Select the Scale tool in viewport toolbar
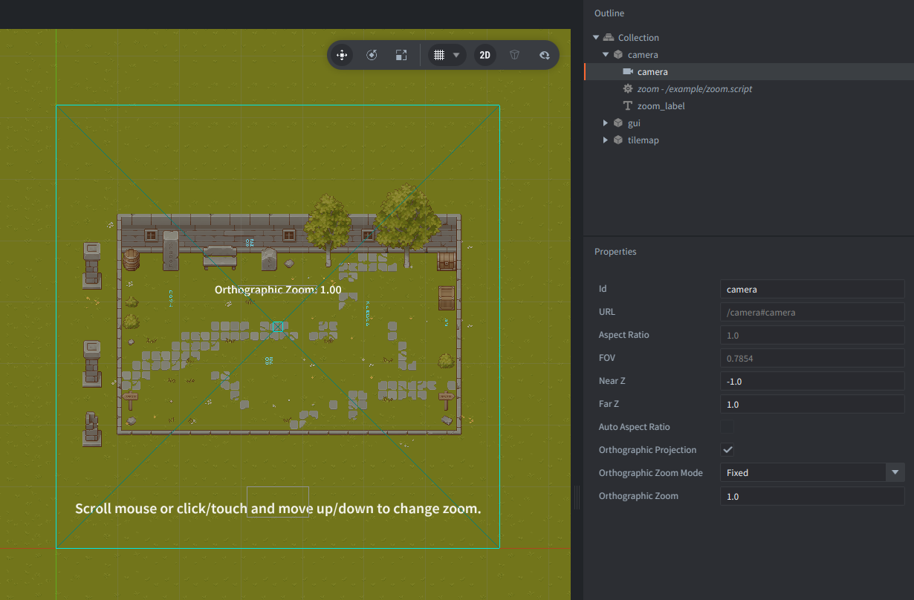This screenshot has width=914, height=600. (x=401, y=55)
